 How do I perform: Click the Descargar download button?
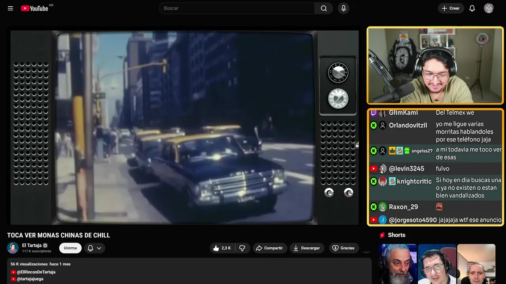pos(306,248)
